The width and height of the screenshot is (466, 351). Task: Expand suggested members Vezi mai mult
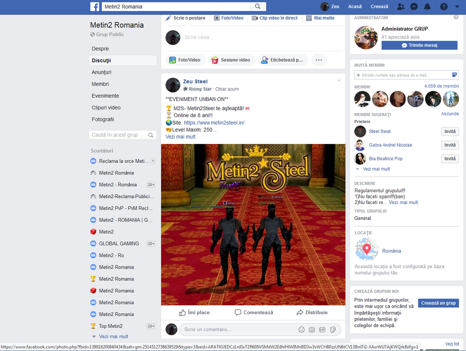(x=376, y=169)
